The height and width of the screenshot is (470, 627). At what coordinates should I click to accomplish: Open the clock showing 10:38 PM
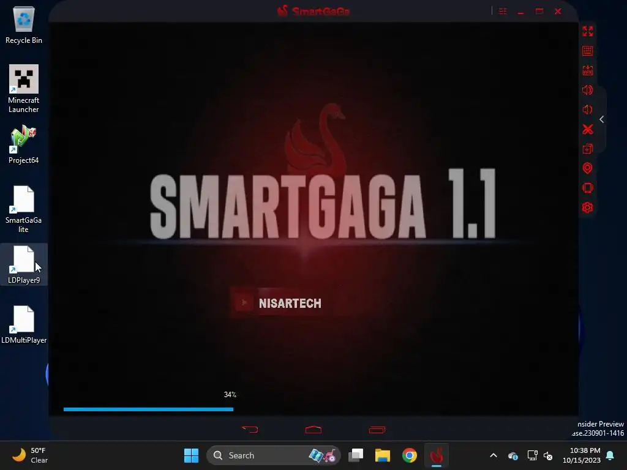point(582,455)
